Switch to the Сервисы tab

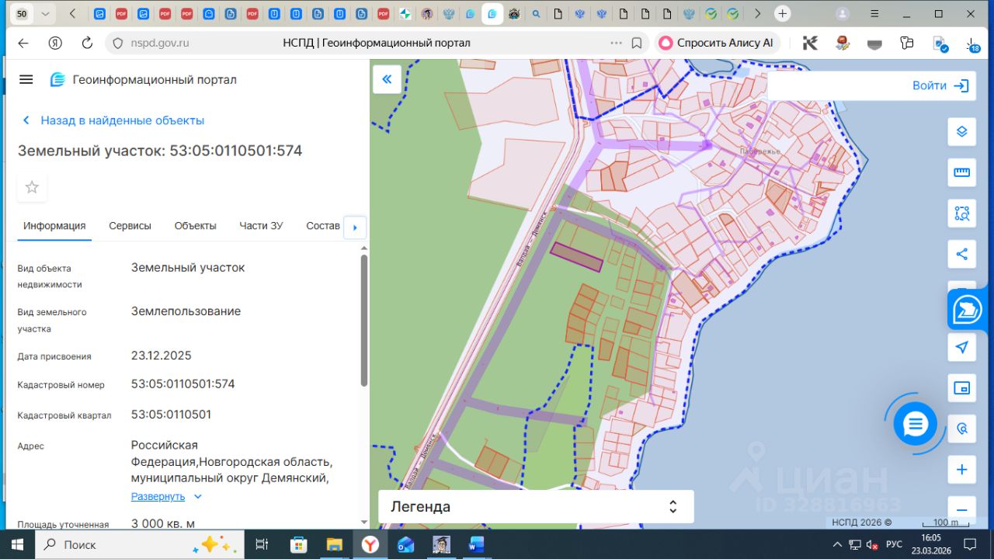130,226
